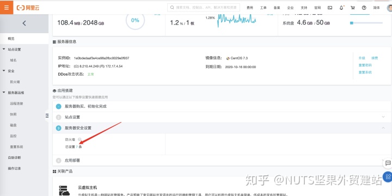
Task: Click the search magnifier icon
Action: click(172, 8)
